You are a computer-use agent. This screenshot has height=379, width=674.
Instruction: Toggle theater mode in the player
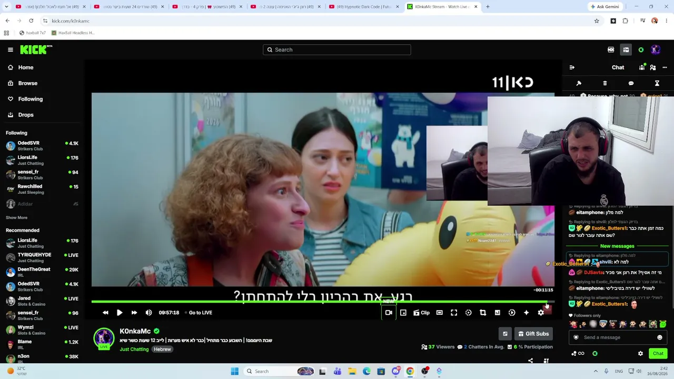[x=440, y=313]
